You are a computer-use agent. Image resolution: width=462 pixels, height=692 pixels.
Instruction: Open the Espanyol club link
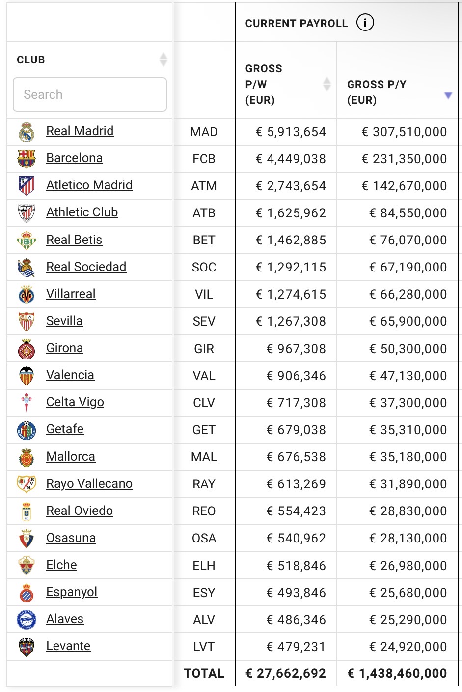point(72,592)
